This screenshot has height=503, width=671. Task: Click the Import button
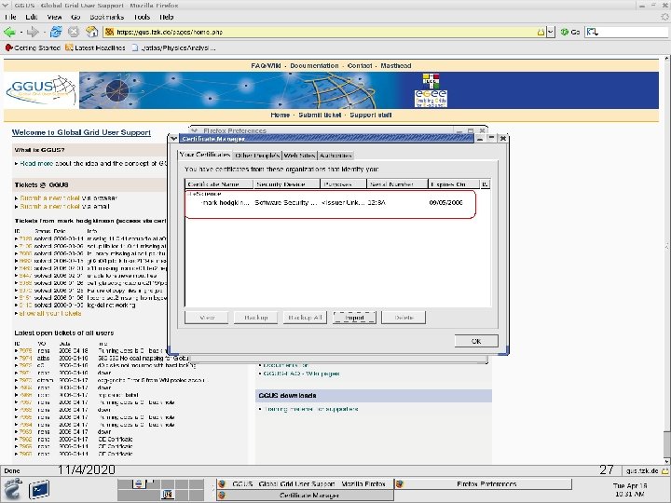coord(354,318)
